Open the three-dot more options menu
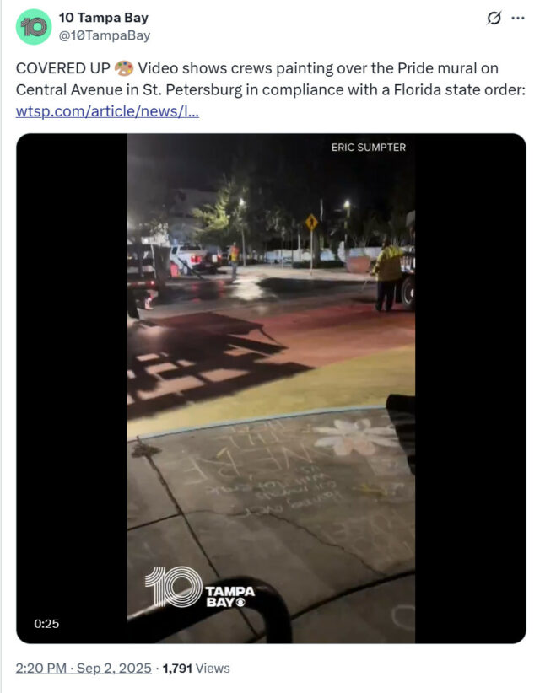Image resolution: width=540 pixels, height=693 pixels. (518, 18)
